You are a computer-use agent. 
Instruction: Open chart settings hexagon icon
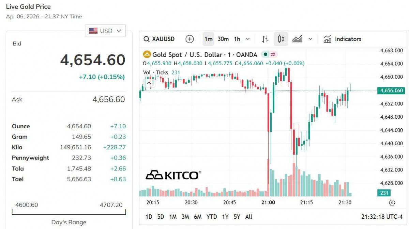tap(392, 202)
